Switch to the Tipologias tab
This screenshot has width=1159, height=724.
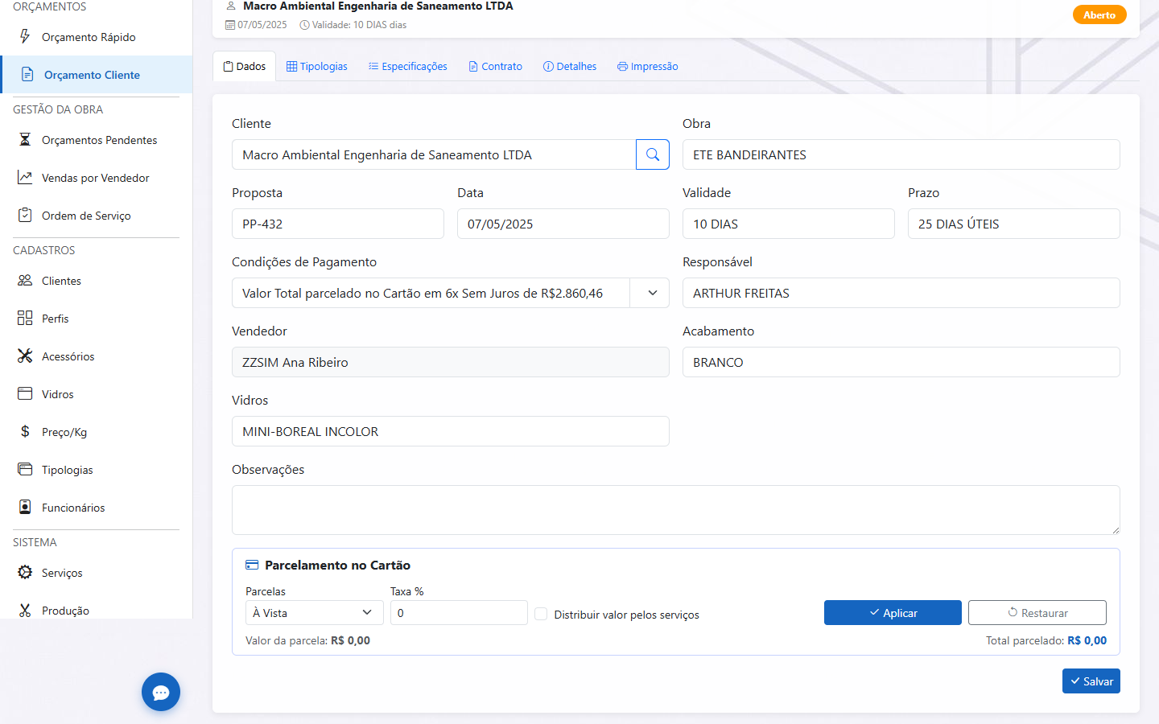(x=317, y=67)
